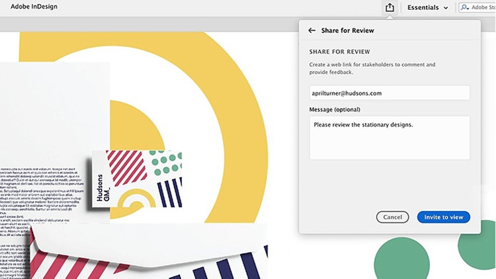Image resolution: width=496 pixels, height=279 pixels.
Task: Click the Hudsons GM business card
Action: click(137, 179)
